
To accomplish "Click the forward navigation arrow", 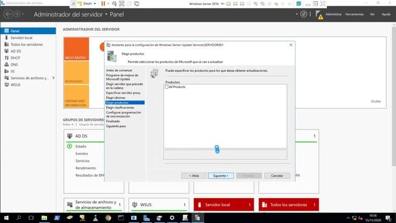I will point(17,14).
